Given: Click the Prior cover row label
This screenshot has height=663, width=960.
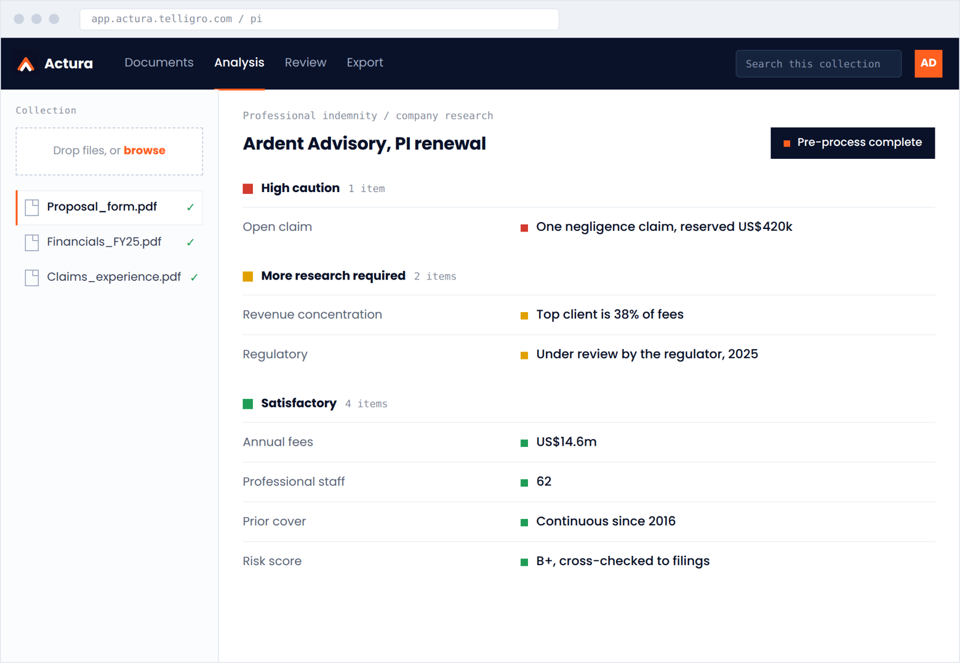Looking at the screenshot, I should pyautogui.click(x=274, y=521).
